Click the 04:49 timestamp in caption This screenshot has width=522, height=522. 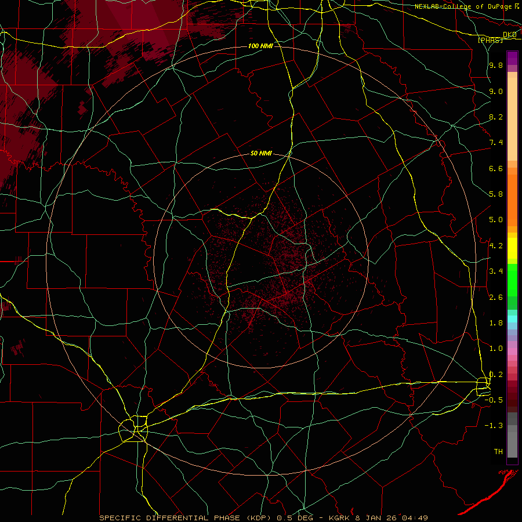tap(415, 518)
